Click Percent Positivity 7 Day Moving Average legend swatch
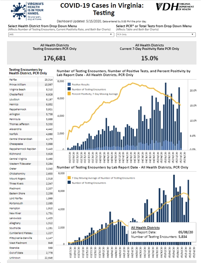Screen dimensions: 201x263 (69, 94)
